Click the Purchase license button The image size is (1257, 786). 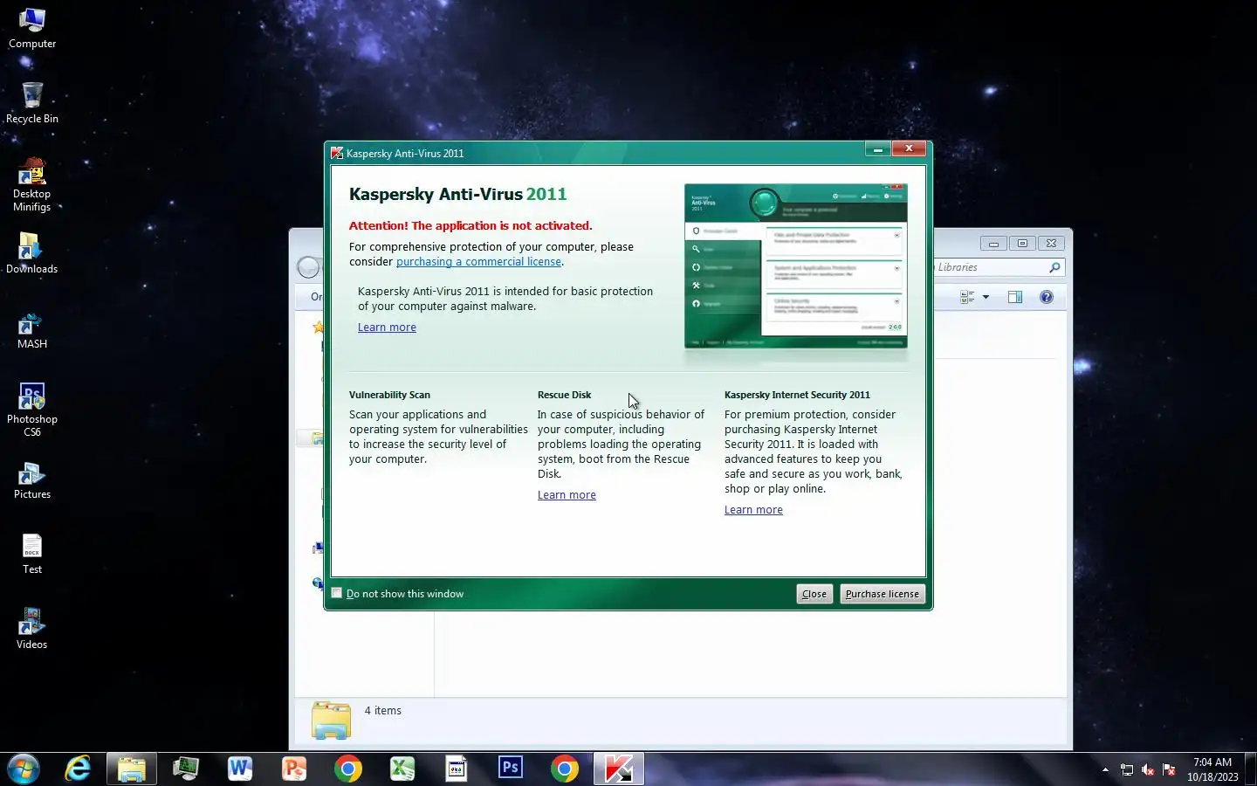(882, 594)
